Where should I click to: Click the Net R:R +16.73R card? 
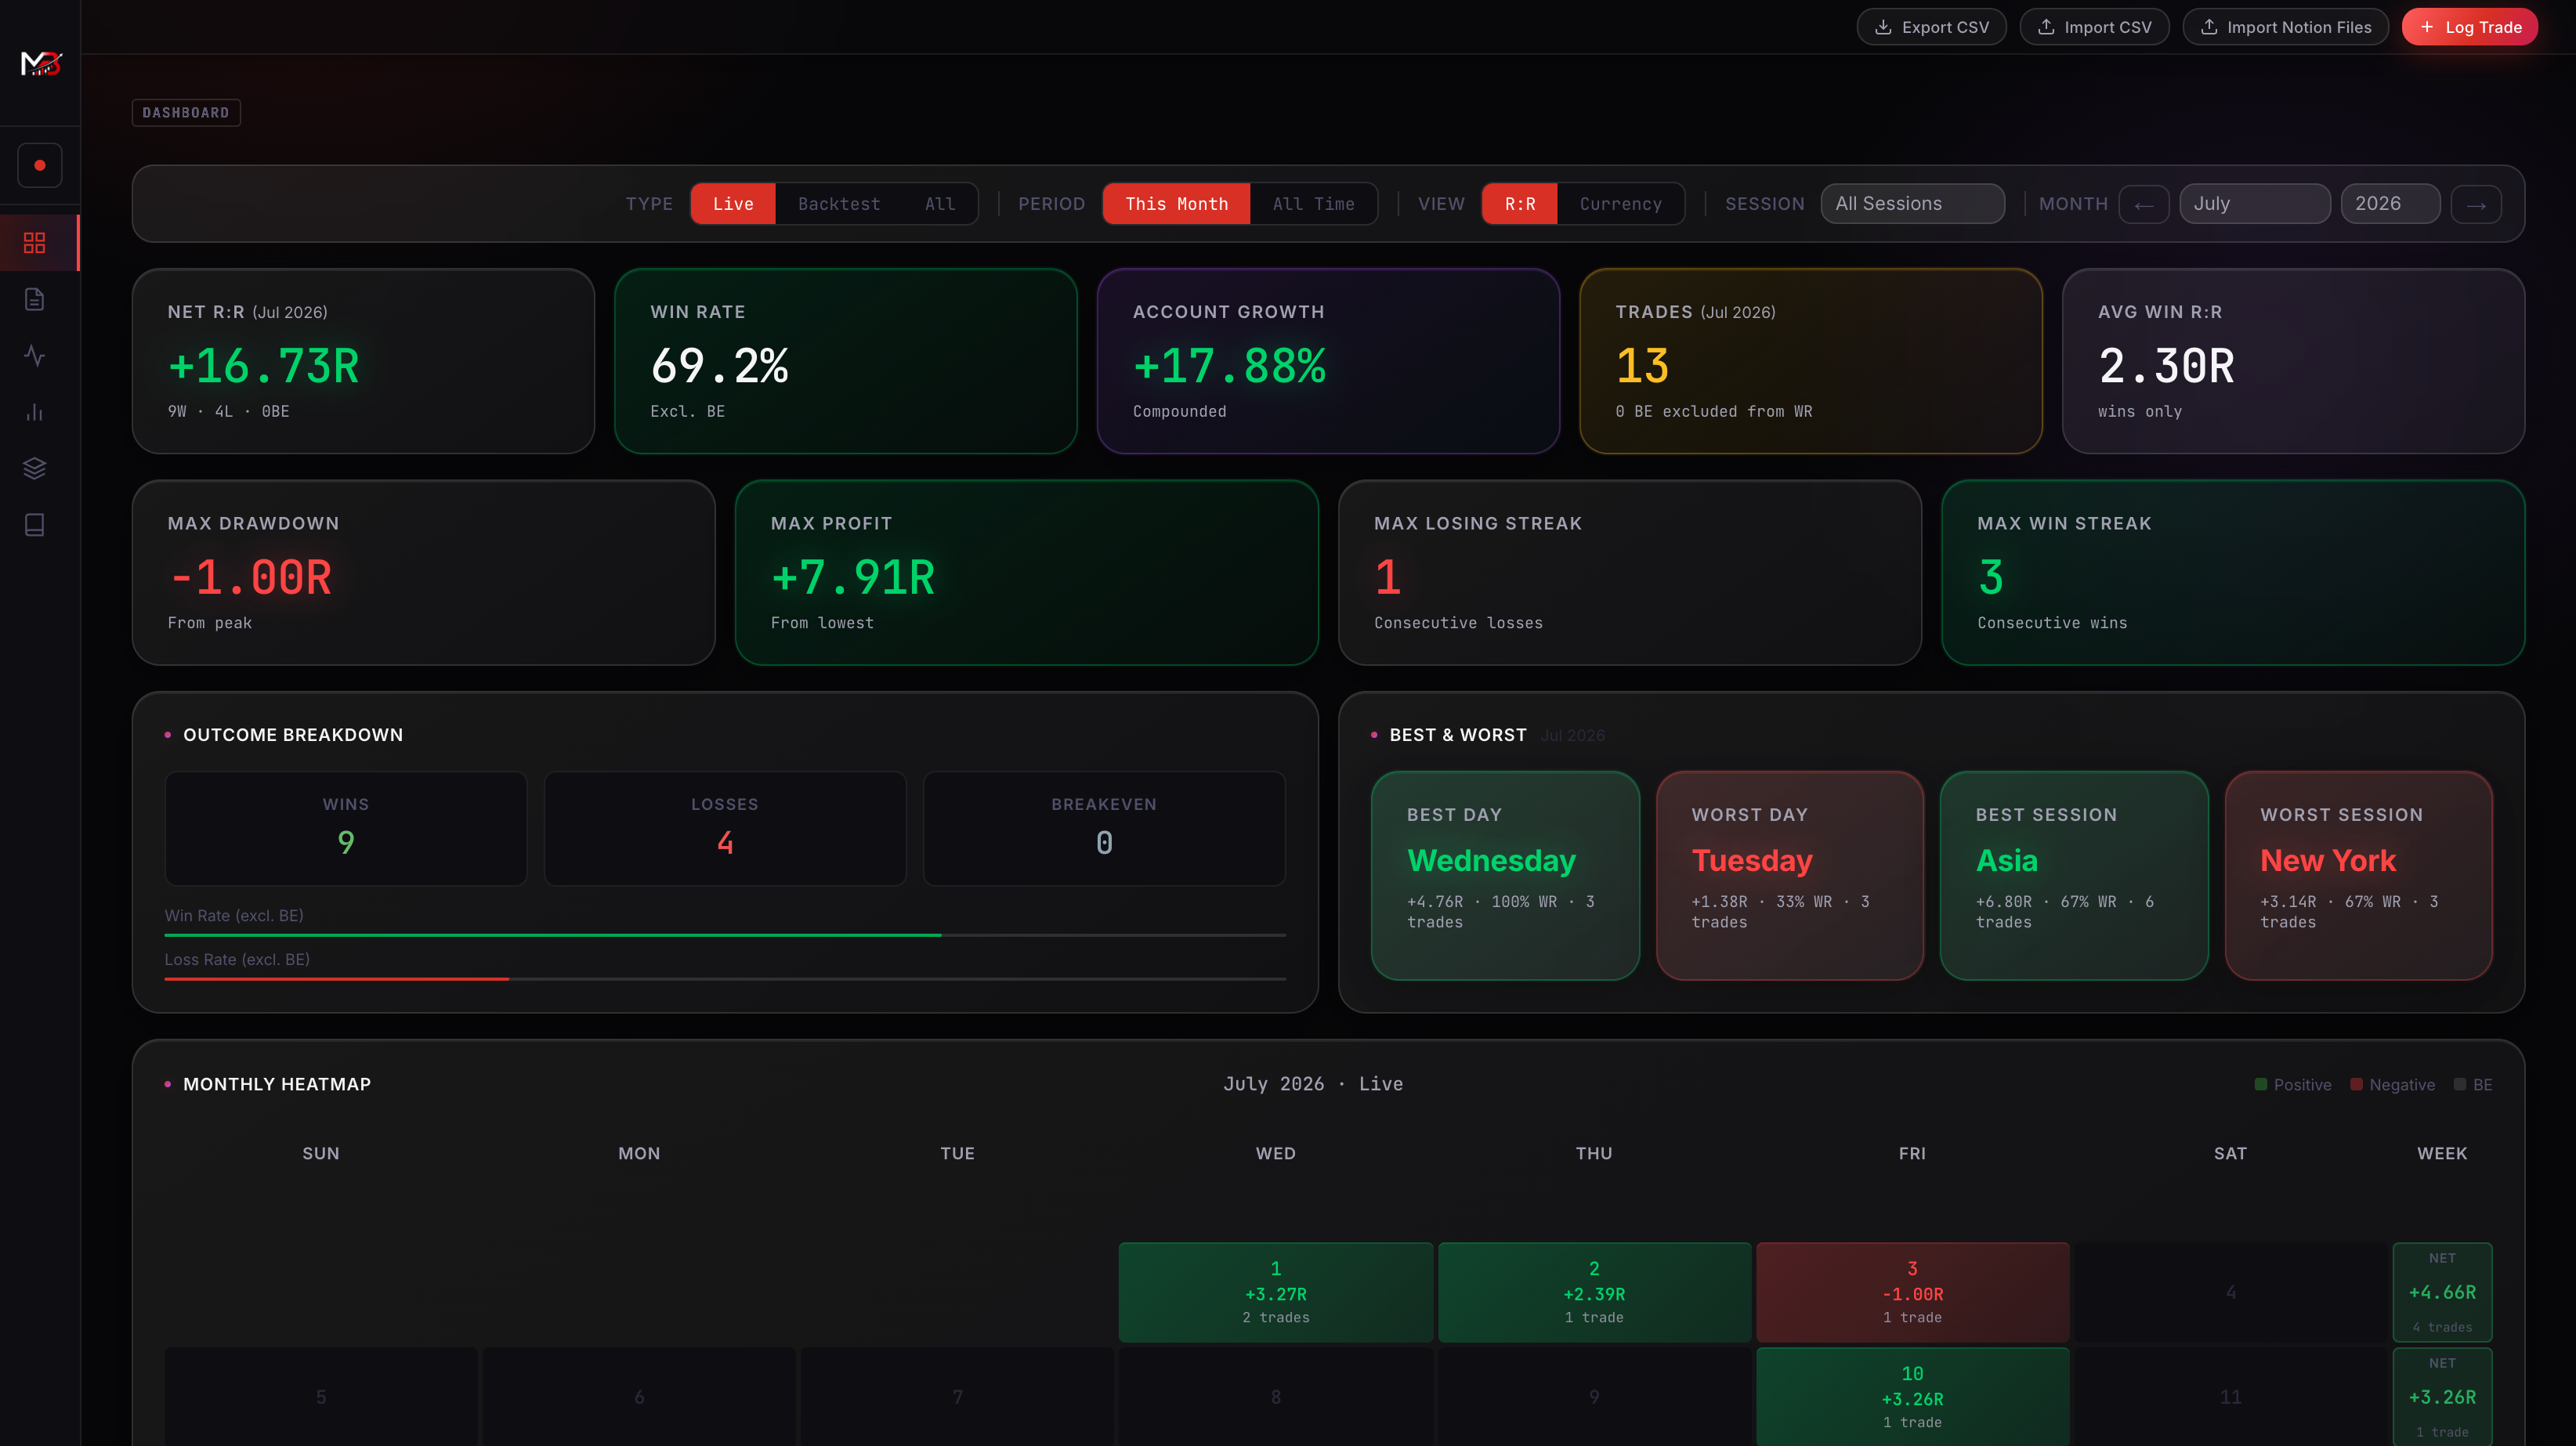[363, 361]
